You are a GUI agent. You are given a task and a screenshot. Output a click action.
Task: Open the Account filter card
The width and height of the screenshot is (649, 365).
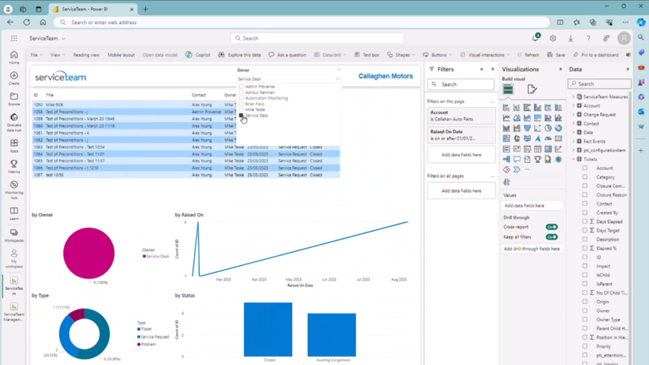[461, 115]
